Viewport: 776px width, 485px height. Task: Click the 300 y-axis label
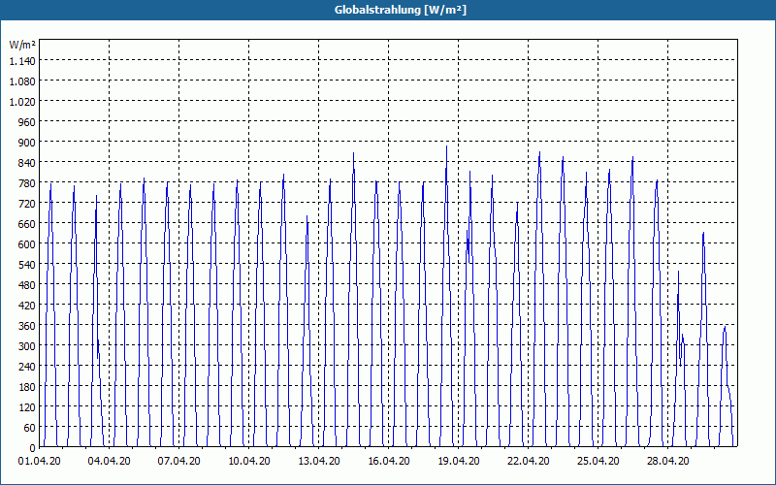pos(27,346)
